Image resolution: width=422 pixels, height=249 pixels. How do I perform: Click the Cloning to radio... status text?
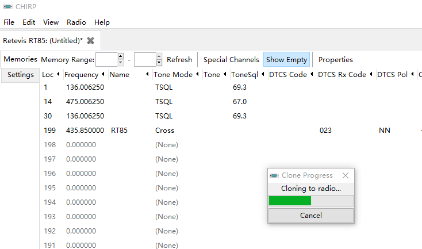pyautogui.click(x=311, y=189)
